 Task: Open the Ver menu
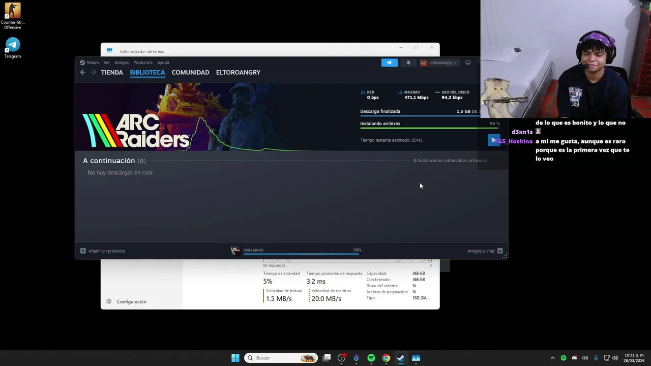coord(107,63)
